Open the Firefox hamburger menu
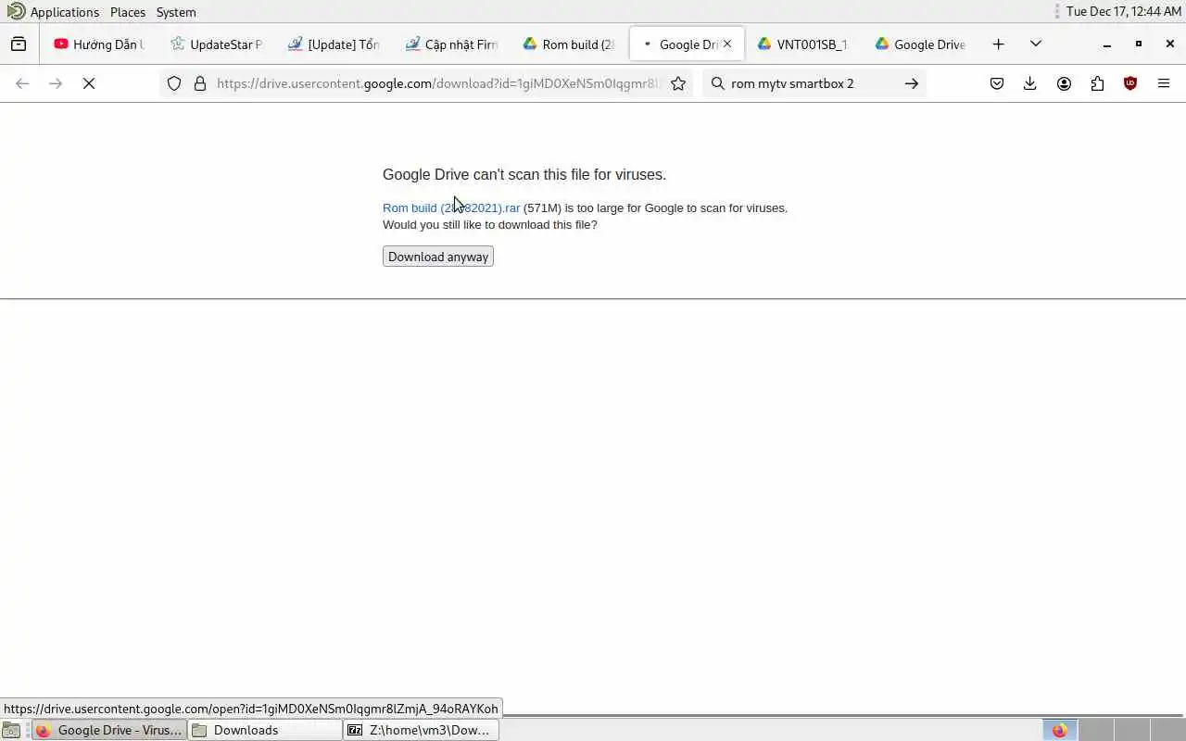The width and height of the screenshot is (1186, 741). pos(1164,83)
